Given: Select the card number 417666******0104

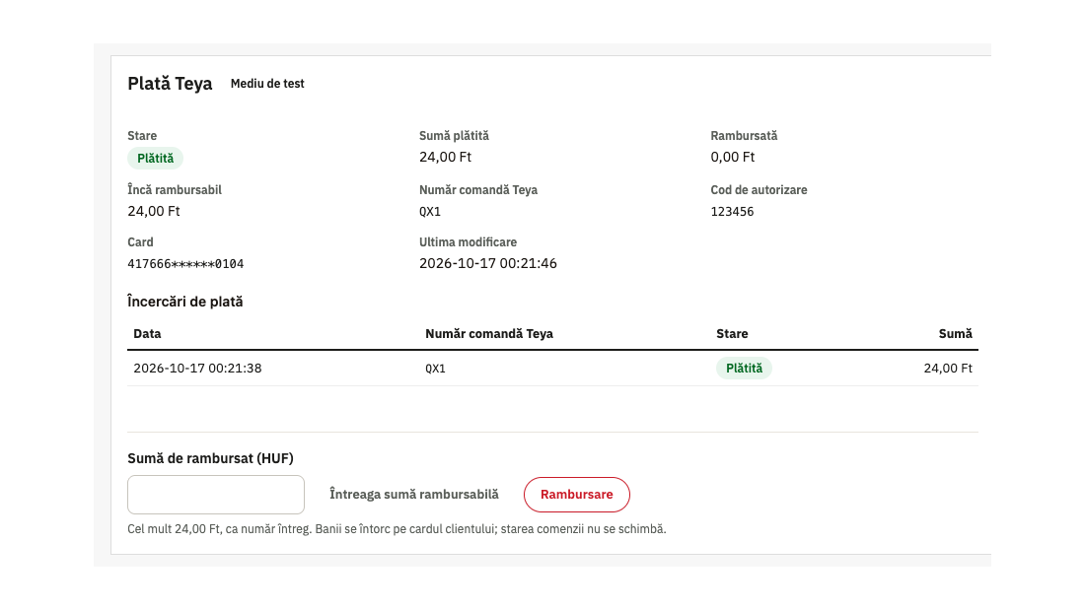Looking at the screenshot, I should pos(185,263).
